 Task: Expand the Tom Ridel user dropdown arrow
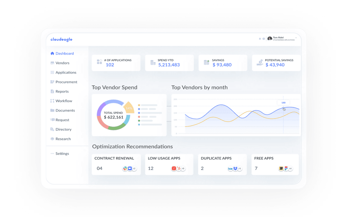(x=296, y=38)
